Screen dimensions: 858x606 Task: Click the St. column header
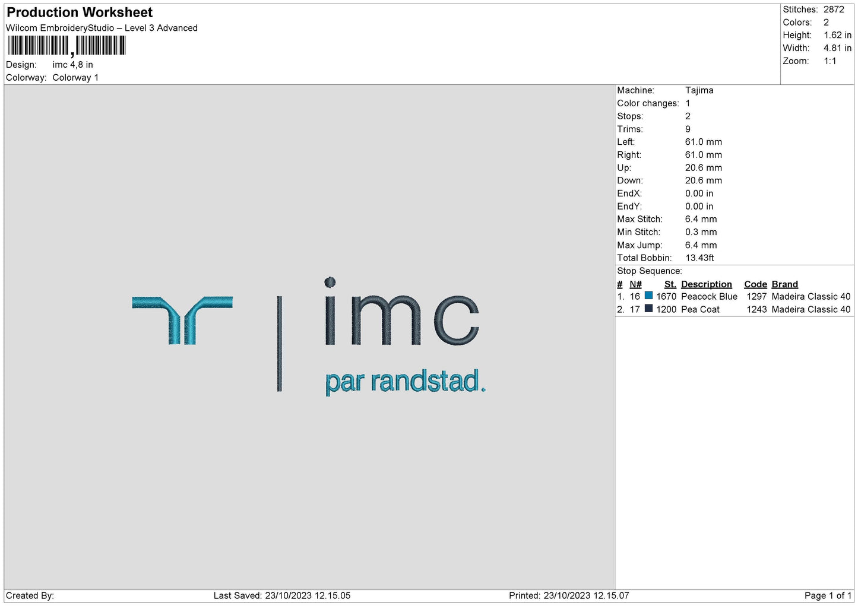click(x=670, y=284)
